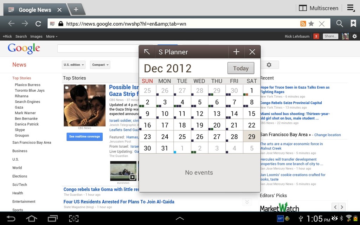Open San Francisco Bay Area sidebar section

(x=32, y=142)
